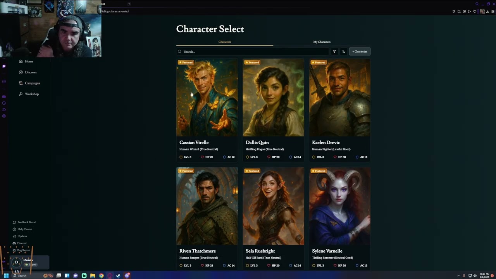Open the Help Center link
This screenshot has width=496, height=279.
point(22,229)
